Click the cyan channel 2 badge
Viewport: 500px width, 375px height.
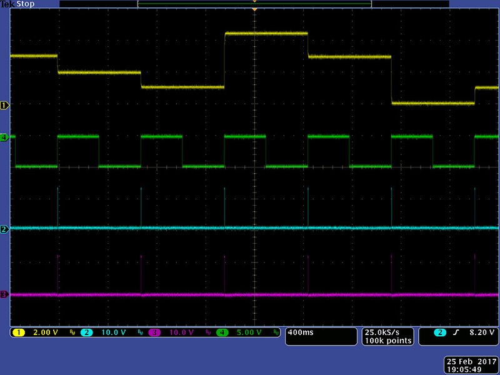point(87,332)
